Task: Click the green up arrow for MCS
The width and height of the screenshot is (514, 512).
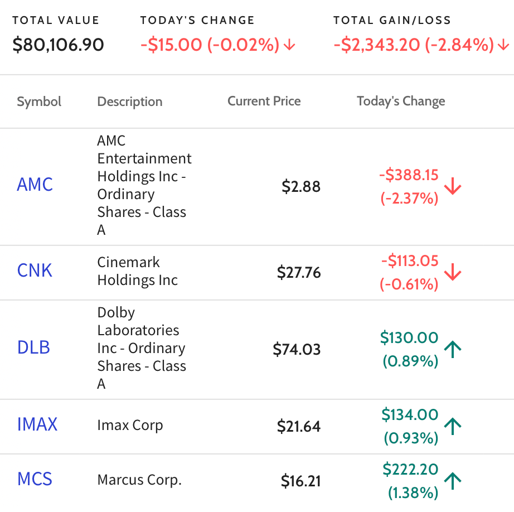Action: (453, 481)
